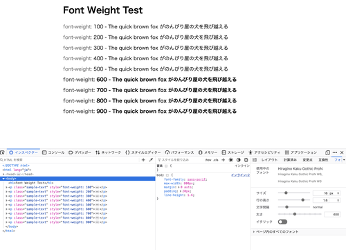This screenshot has width=346, height=250.
Task: Expand the font-weight: 800 paragraph node
Action: (x=6, y=217)
